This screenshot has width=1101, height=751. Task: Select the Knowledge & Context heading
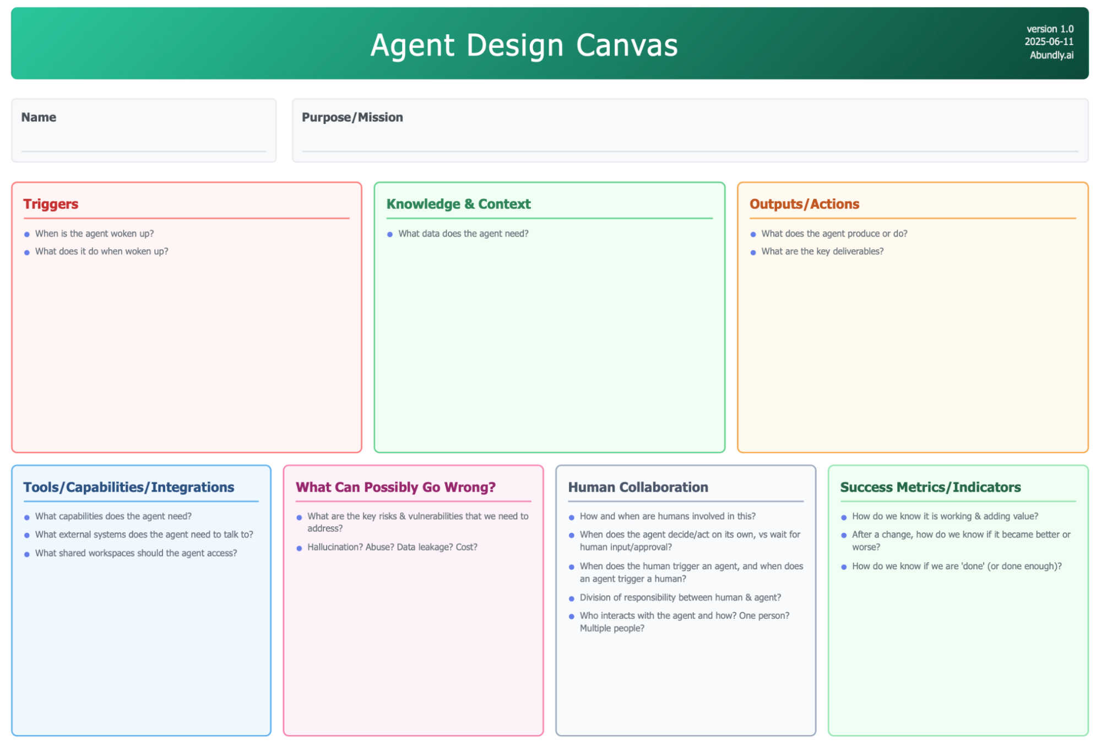pyautogui.click(x=458, y=204)
